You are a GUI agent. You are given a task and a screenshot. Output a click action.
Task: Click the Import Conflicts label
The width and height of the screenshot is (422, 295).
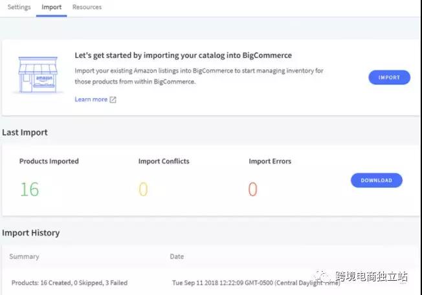click(164, 161)
